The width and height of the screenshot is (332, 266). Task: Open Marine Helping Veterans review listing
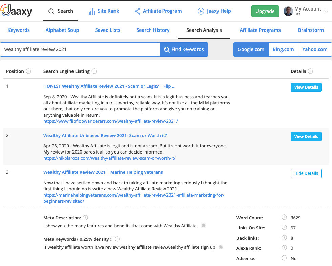point(103,172)
